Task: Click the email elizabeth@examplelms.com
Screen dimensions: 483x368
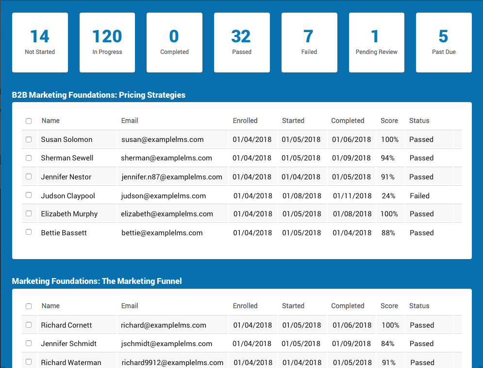Action: pos(167,214)
